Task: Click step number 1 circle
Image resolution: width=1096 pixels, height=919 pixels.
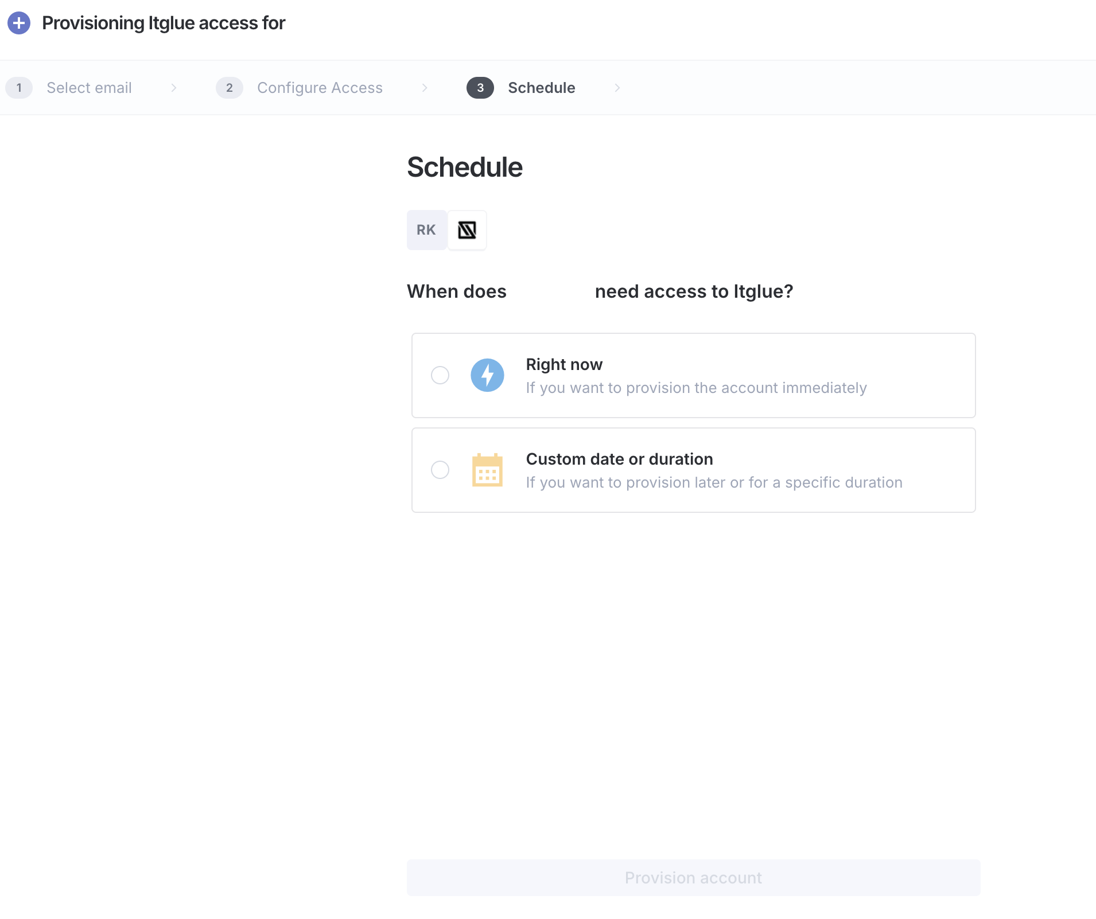Action: point(19,88)
